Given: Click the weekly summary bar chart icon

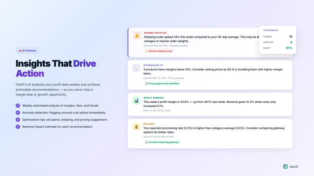Looking at the screenshot, I should coord(136,101).
